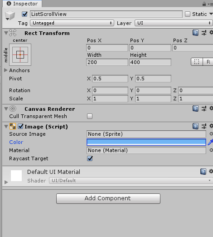The height and width of the screenshot is (237, 213).
Task: Click the Pos Z field
Action: tap(193, 48)
